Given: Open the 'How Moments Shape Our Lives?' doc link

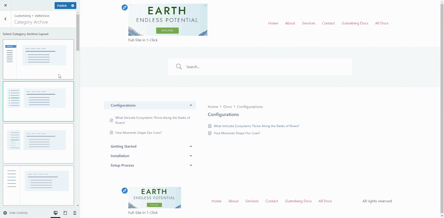Looking at the screenshot, I should pos(237,133).
